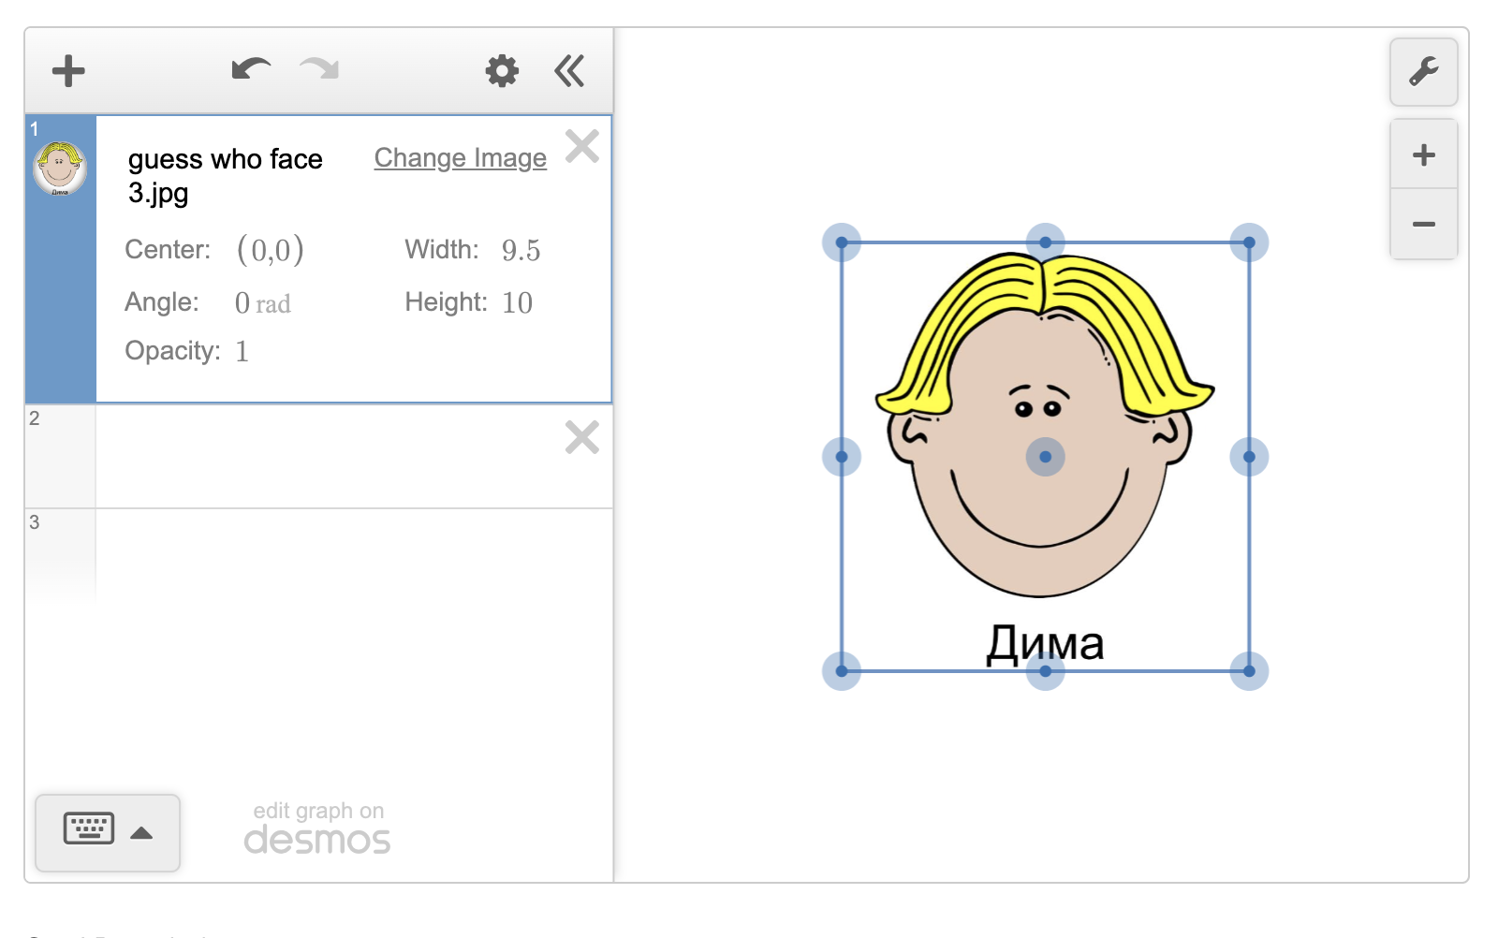Edit the image Width value field
The width and height of the screenshot is (1498, 938).
tap(521, 249)
